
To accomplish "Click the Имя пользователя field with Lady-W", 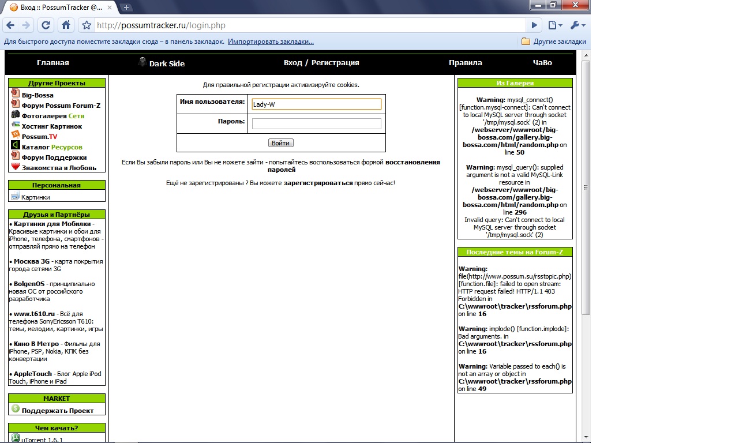I will pos(317,104).
